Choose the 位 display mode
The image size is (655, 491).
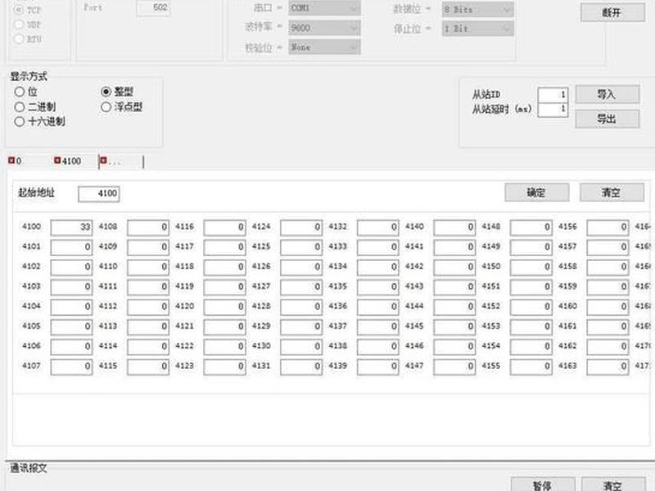[19, 92]
